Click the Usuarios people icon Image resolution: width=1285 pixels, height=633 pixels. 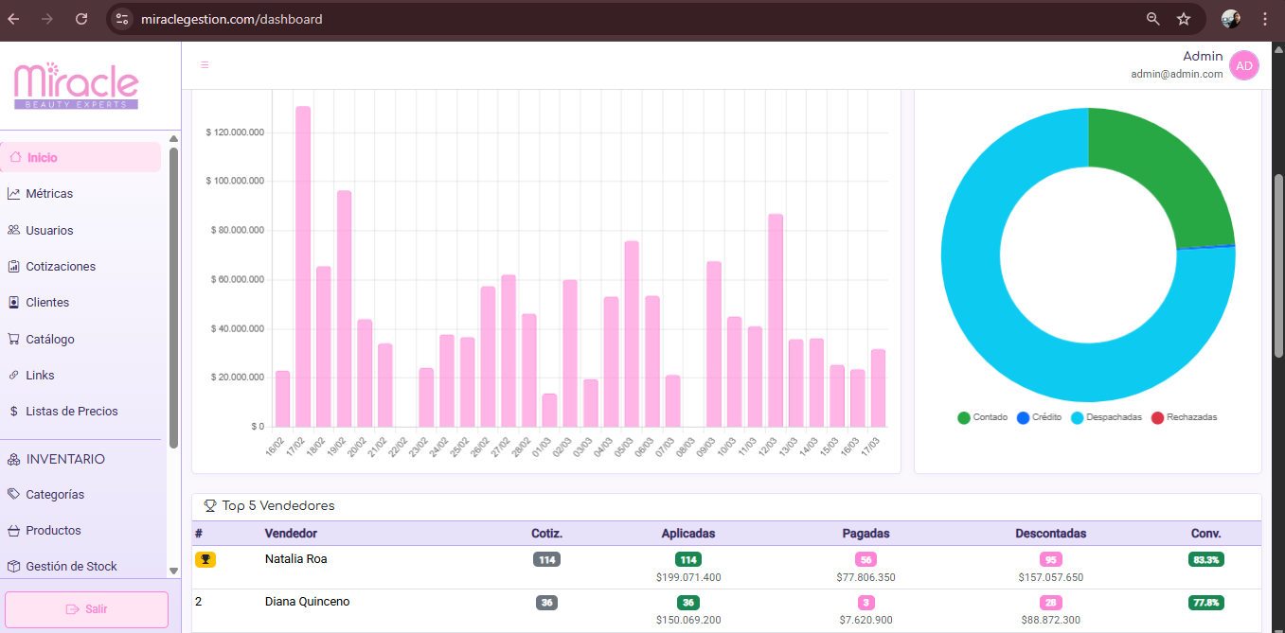14,231
